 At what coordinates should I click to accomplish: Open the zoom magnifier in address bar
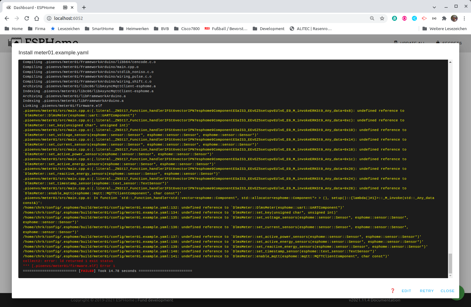[x=372, y=18]
